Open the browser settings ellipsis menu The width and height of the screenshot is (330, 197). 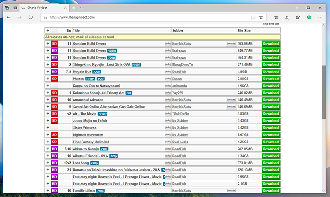pyautogui.click(x=320, y=17)
